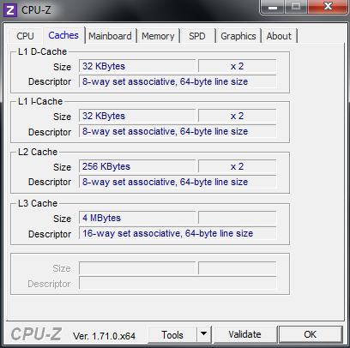
Task: Click the L1 D-Cache x 2 count field
Action: tap(238, 66)
